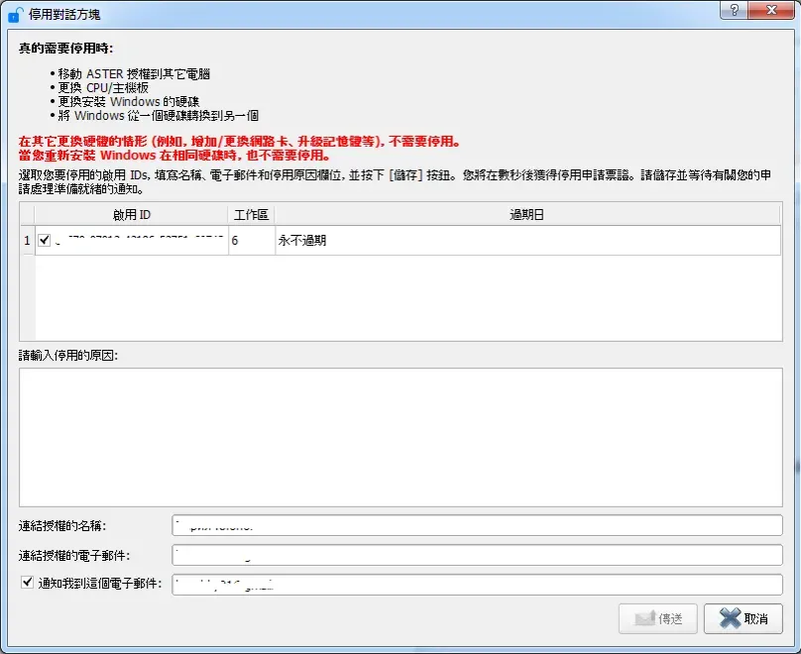Close the 停用對話方塊 dialog with the X
801x654 pixels.
pyautogui.click(x=770, y=11)
